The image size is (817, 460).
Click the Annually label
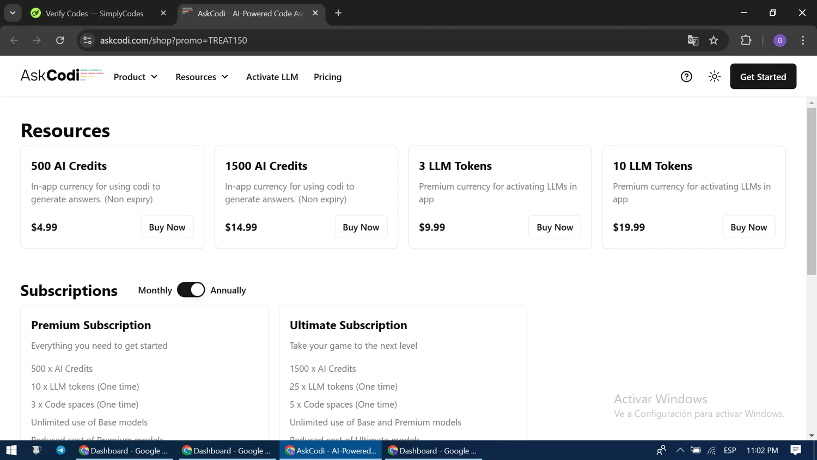click(x=228, y=290)
